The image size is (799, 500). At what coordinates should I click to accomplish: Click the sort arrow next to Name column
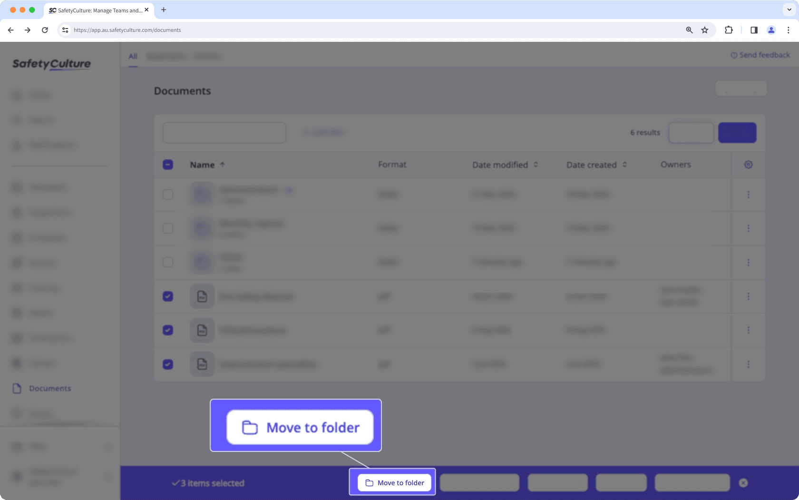point(222,164)
